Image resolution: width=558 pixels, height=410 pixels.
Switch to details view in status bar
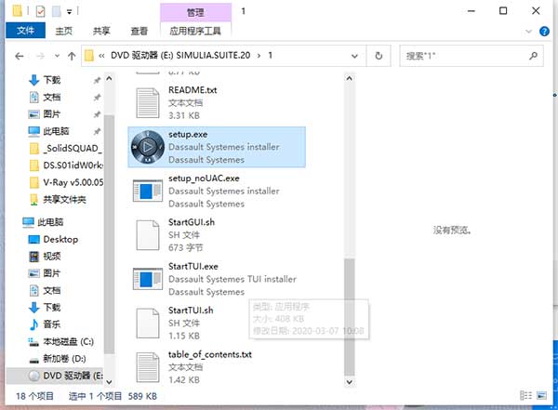point(526,395)
